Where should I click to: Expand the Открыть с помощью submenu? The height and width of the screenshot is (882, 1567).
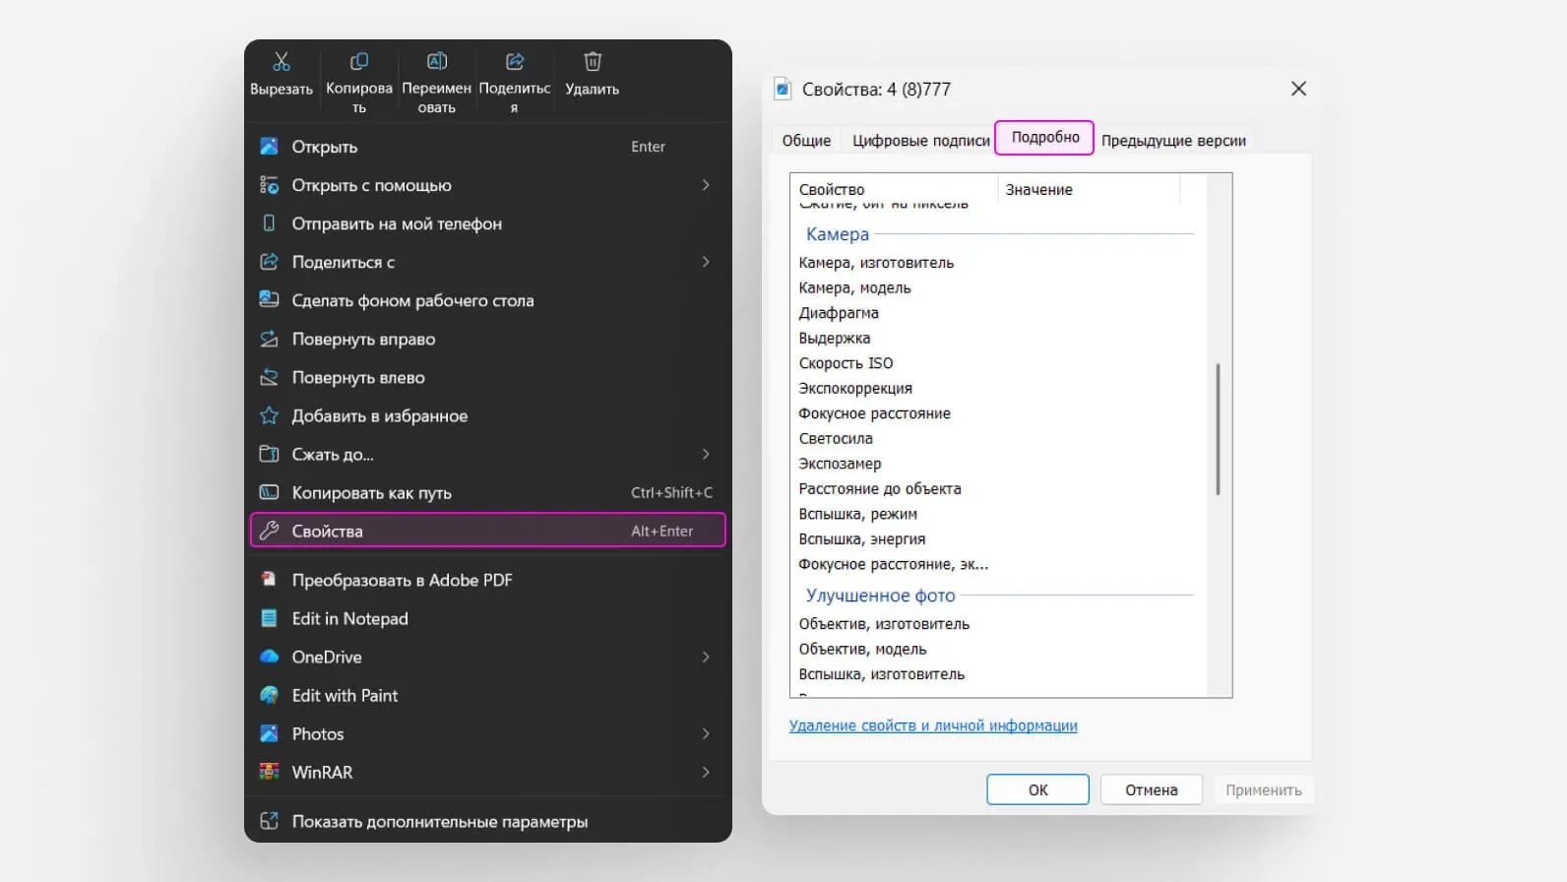pos(706,185)
